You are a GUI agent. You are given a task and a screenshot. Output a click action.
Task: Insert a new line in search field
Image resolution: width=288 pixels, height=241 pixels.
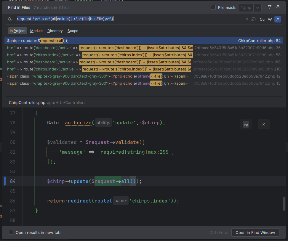point(254,19)
